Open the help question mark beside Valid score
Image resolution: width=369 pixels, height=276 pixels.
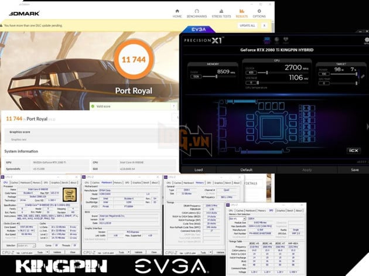pyautogui.click(x=174, y=106)
